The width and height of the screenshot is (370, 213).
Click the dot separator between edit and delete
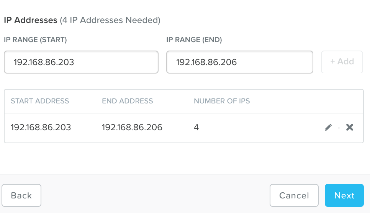pos(339,128)
